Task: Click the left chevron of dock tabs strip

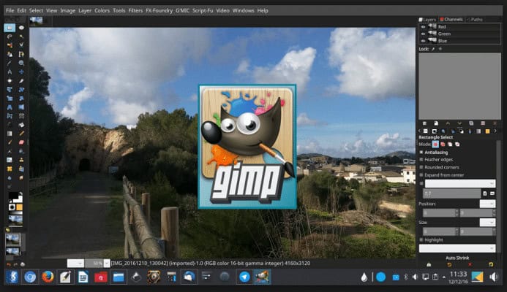Action: [x=420, y=131]
